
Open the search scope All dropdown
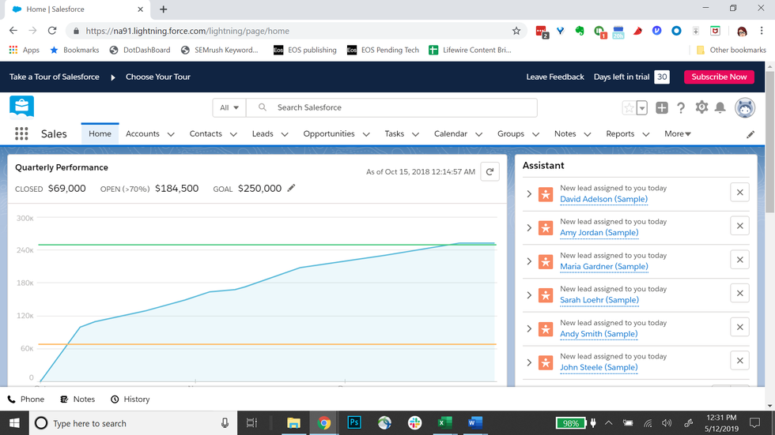(x=229, y=107)
